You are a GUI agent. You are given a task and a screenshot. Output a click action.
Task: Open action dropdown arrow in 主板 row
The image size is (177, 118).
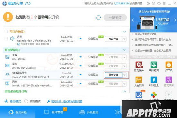pos(124,57)
